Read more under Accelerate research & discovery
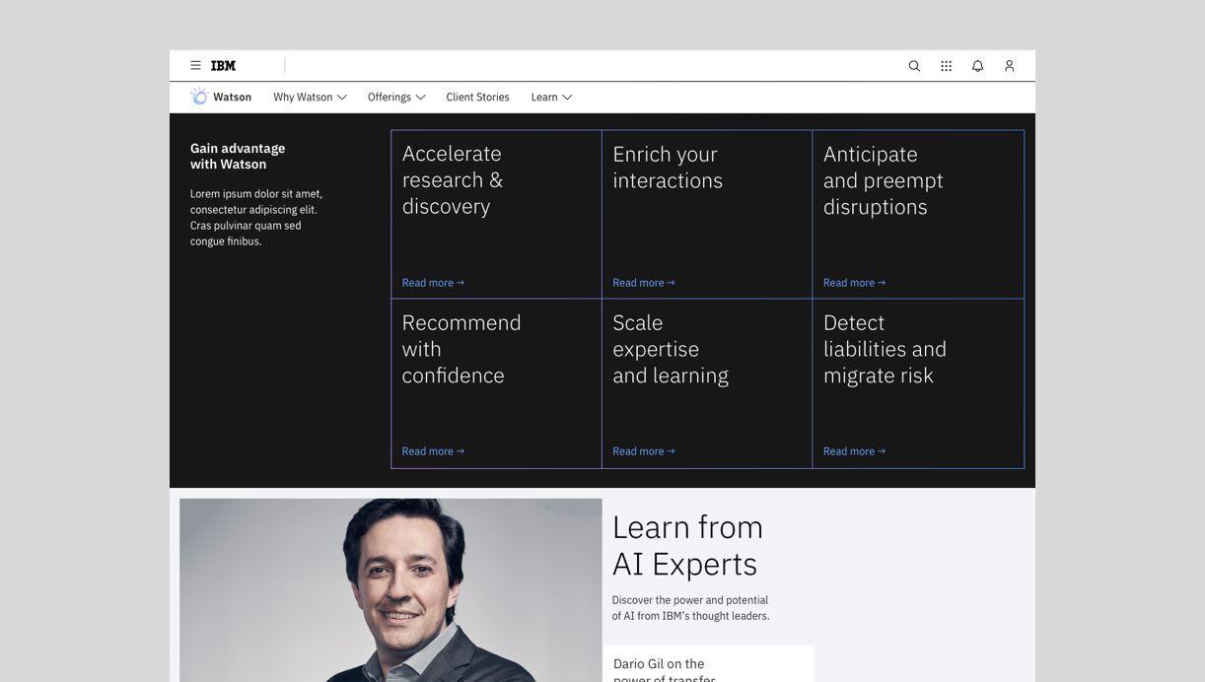Image resolution: width=1205 pixels, height=682 pixels. pyautogui.click(x=433, y=283)
